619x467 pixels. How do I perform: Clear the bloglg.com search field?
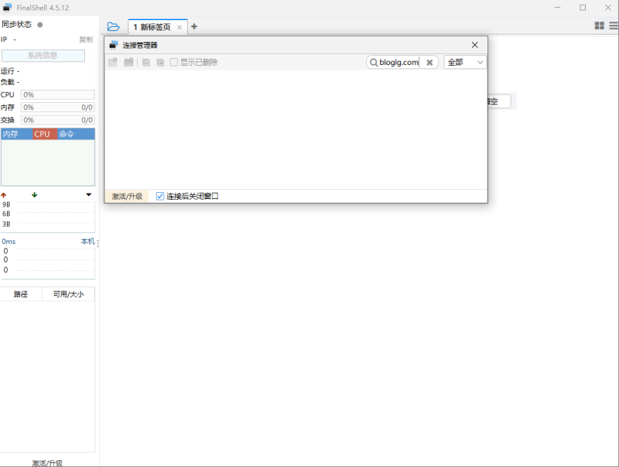click(430, 62)
